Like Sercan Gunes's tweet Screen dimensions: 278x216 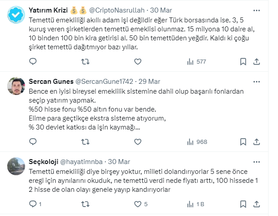pyautogui.click(x=138, y=142)
